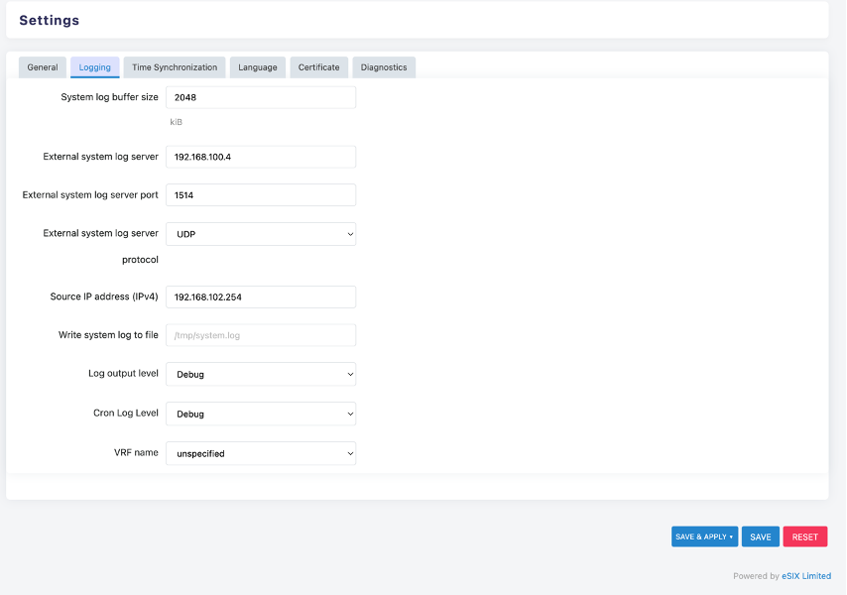Focus the syslog server port field
847x595 pixels.
pos(261,194)
